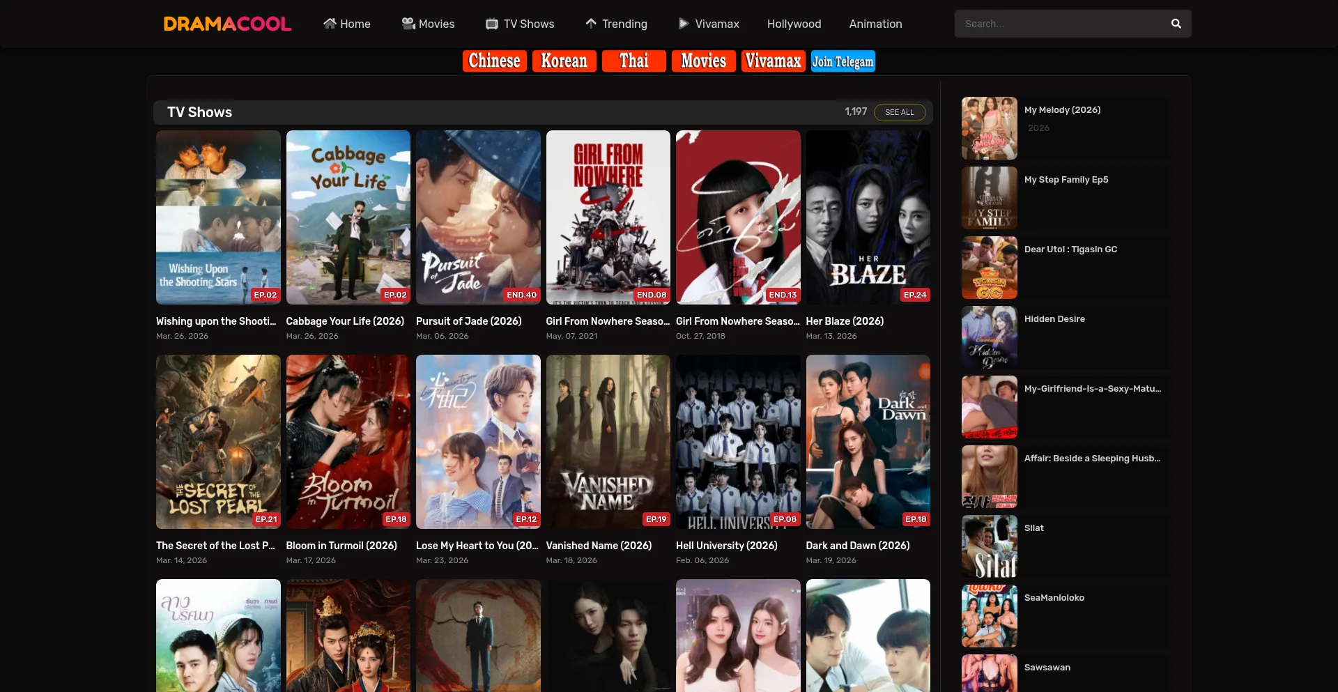
Task: Open the Her Blaze poster
Action: click(x=868, y=217)
